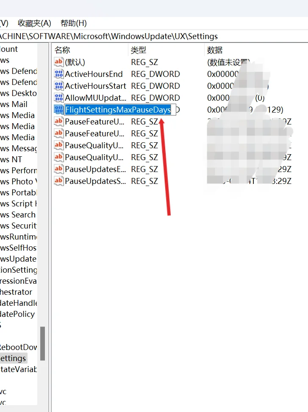Image resolution: width=308 pixels, height=412 pixels.
Task: Click the registry path address bar
Action: tap(154, 36)
